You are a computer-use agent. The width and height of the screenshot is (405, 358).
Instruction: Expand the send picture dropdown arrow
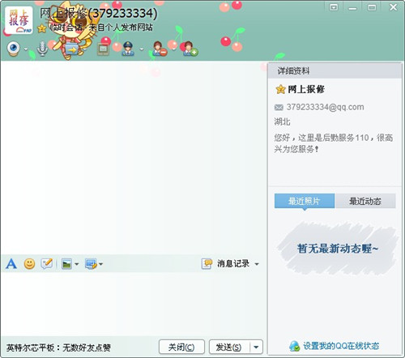77,264
